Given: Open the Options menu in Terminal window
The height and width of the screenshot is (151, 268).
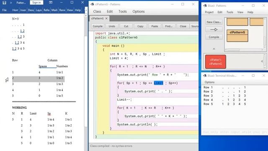Looking at the screenshot, I should coord(209,82).
